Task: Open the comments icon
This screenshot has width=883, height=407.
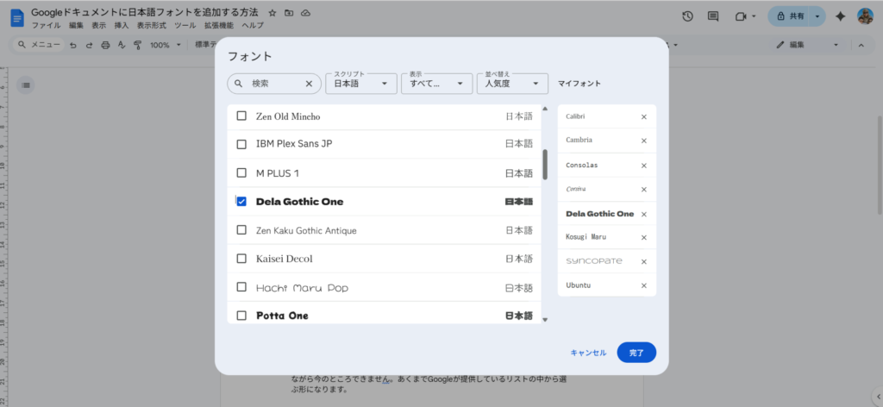Action: [x=713, y=16]
